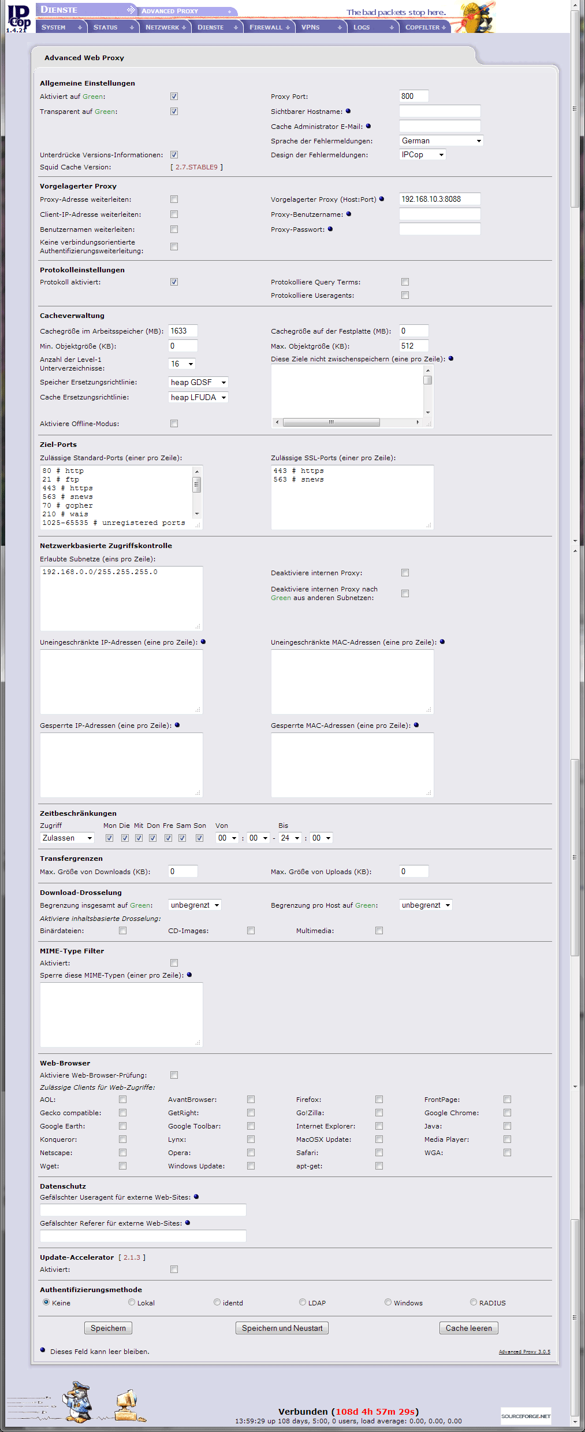
Task: Select 'RADIUS' authentication radio button
Action: pos(474,1303)
